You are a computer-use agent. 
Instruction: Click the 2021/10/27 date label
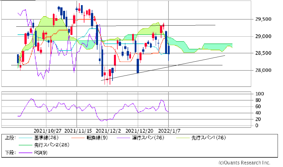[x=48, y=131]
